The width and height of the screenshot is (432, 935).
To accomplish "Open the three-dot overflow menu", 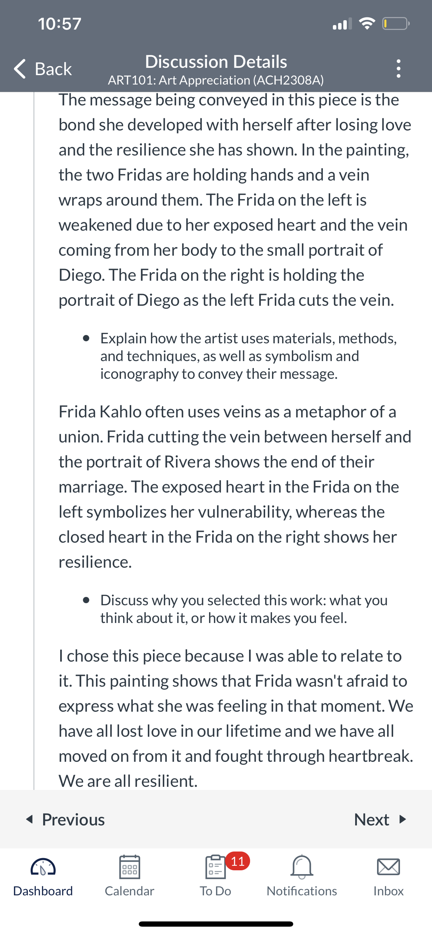I will pos(399,69).
